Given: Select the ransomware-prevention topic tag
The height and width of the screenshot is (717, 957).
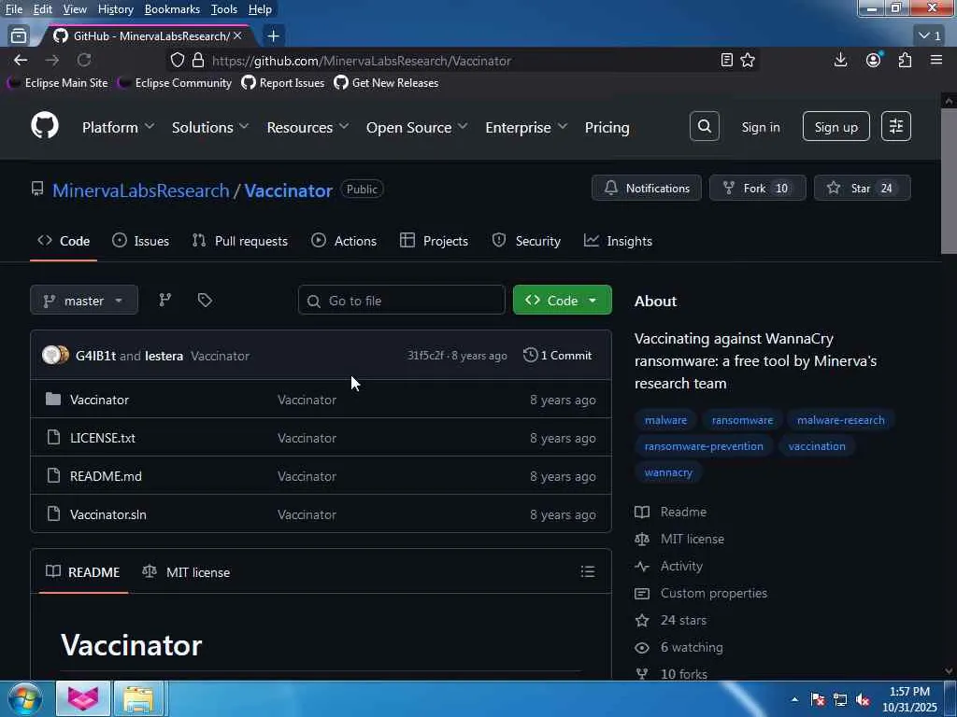Looking at the screenshot, I should pyautogui.click(x=704, y=445).
